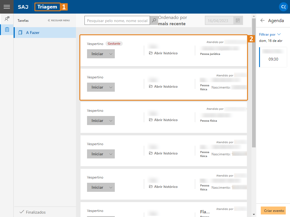Viewport: 290px width, 217px height.
Task: Click the back arrow beside Agenda
Action: point(262,20)
